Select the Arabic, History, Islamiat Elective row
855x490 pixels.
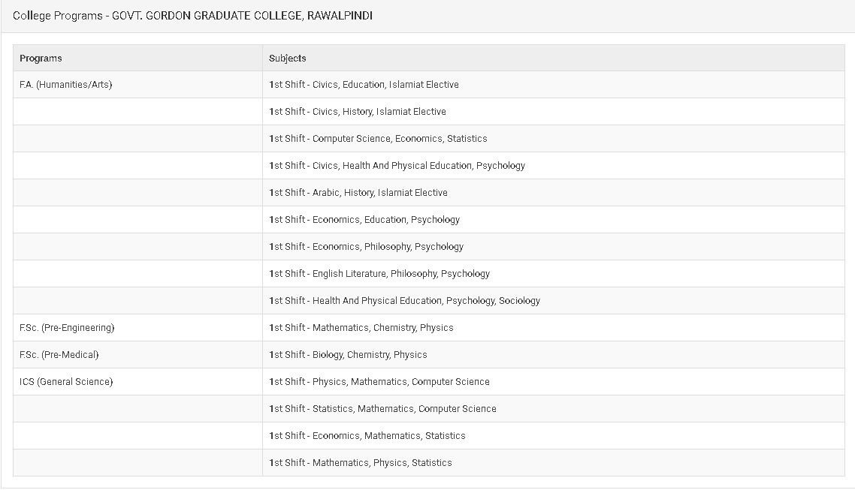pyautogui.click(x=358, y=193)
